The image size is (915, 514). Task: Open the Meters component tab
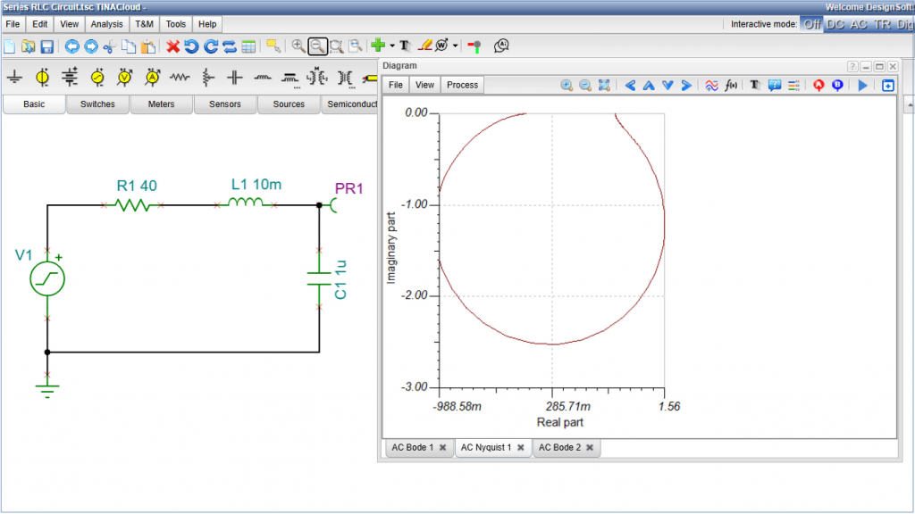click(161, 104)
